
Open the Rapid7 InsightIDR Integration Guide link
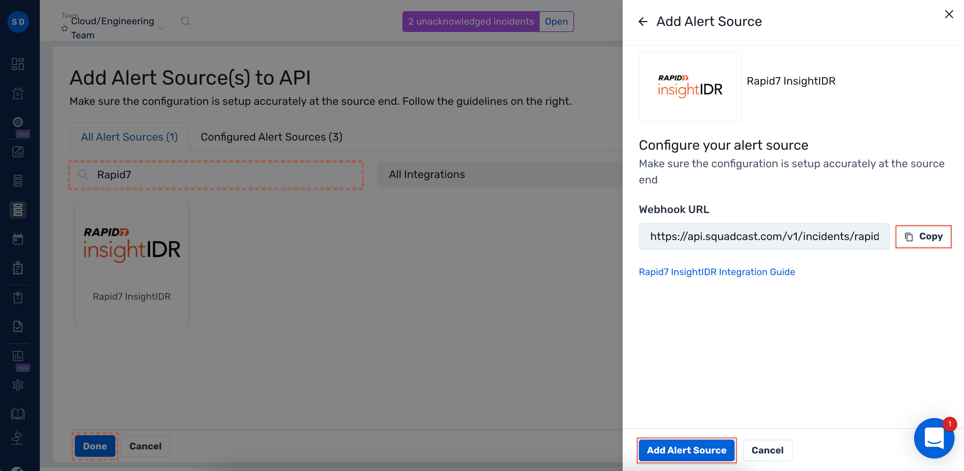click(717, 272)
